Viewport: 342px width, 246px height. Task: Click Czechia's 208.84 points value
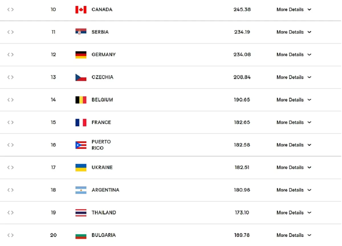click(x=242, y=77)
